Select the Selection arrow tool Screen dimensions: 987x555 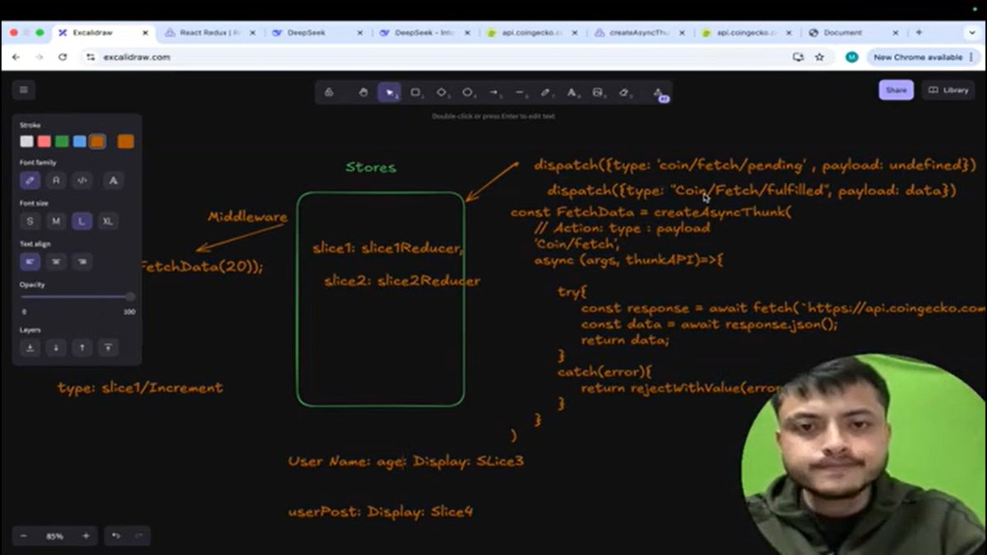pos(389,92)
